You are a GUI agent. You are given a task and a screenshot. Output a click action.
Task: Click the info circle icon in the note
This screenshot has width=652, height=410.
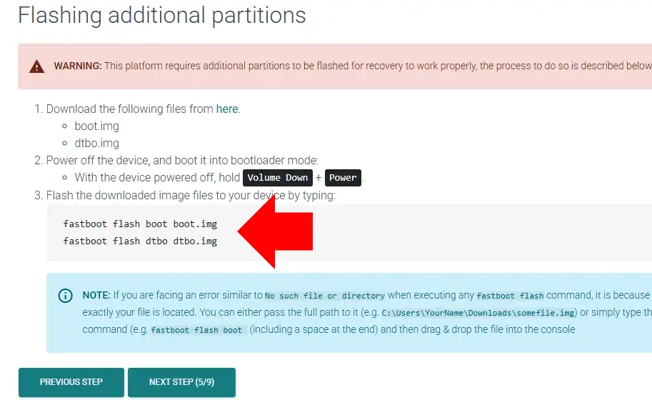point(65,296)
